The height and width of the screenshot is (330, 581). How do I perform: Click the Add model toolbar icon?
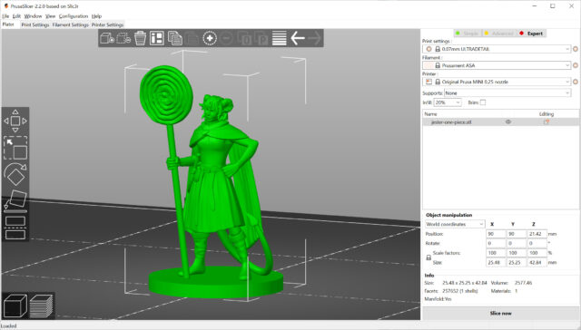click(x=107, y=38)
